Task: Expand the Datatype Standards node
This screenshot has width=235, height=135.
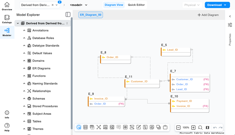Action: (24, 45)
